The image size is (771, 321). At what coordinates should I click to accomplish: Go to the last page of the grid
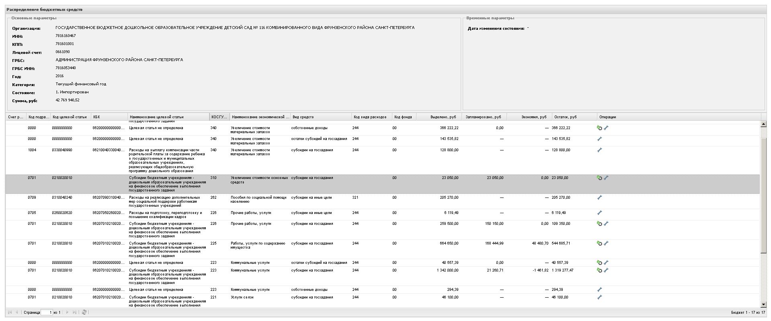(74, 312)
